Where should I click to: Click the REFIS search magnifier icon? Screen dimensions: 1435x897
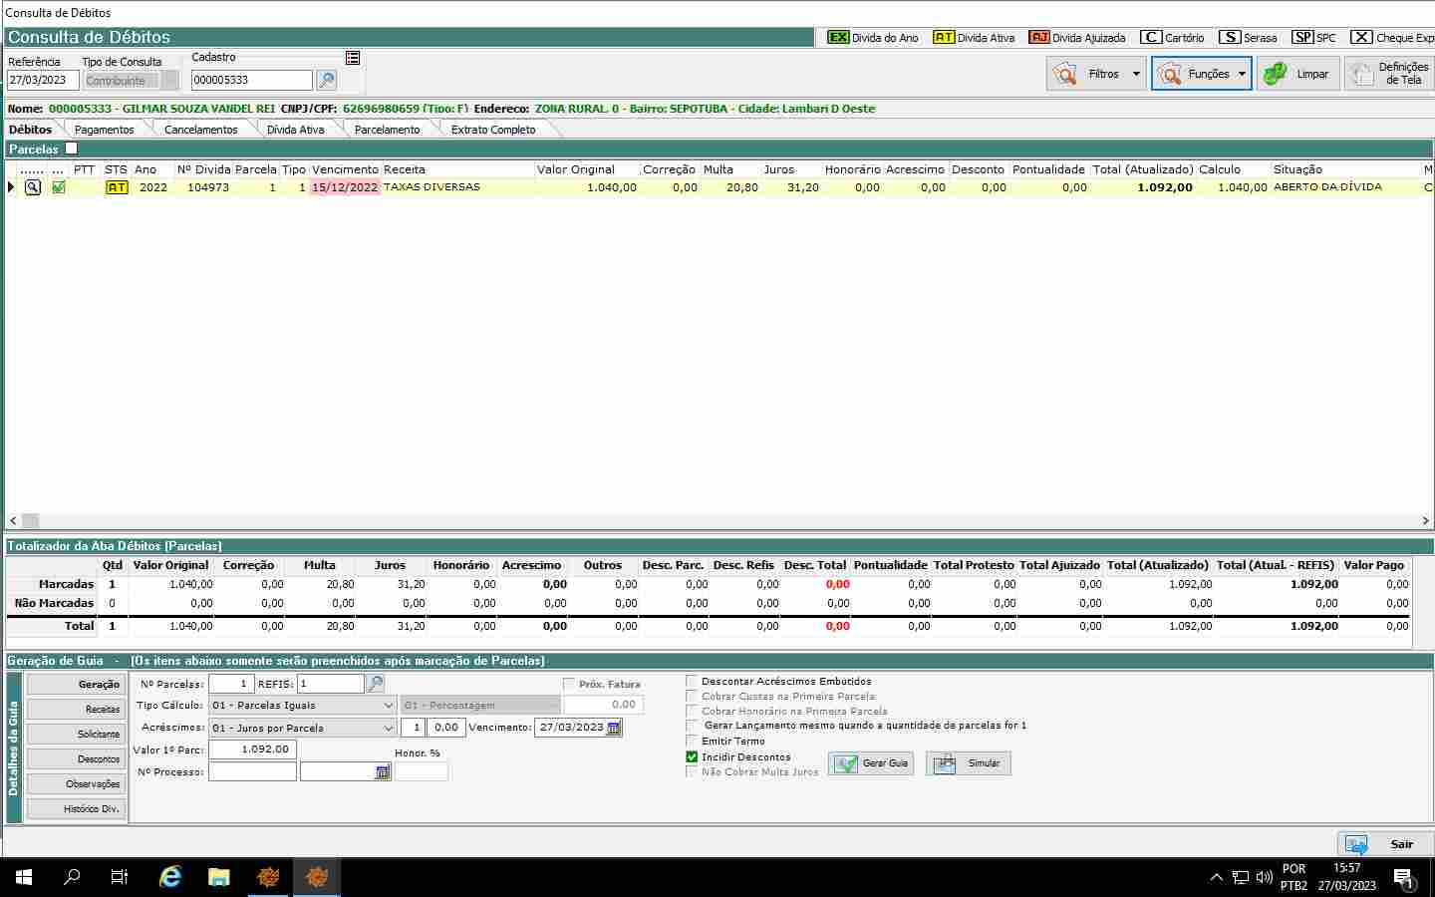[376, 684]
